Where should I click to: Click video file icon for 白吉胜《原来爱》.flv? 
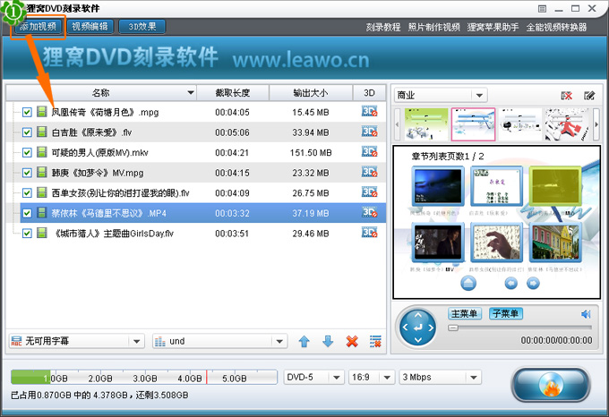pos(41,132)
